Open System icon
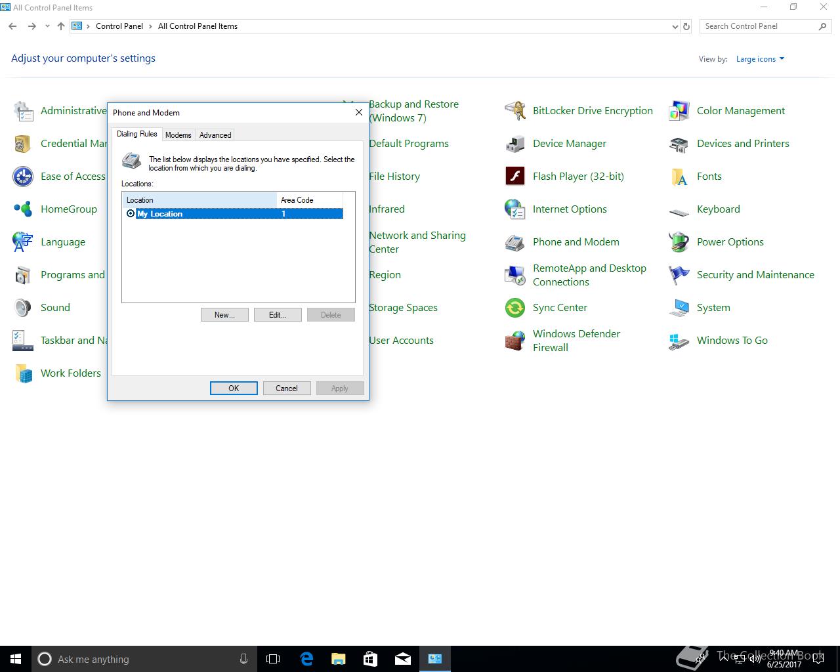Image resolution: width=840 pixels, height=672 pixels. 679,308
